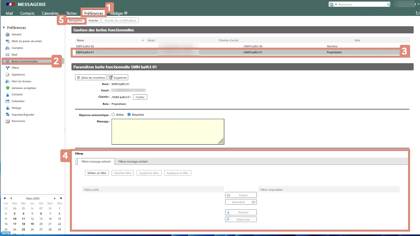Click the Prioriser button
This screenshot has height=236, width=420.
[241, 213]
